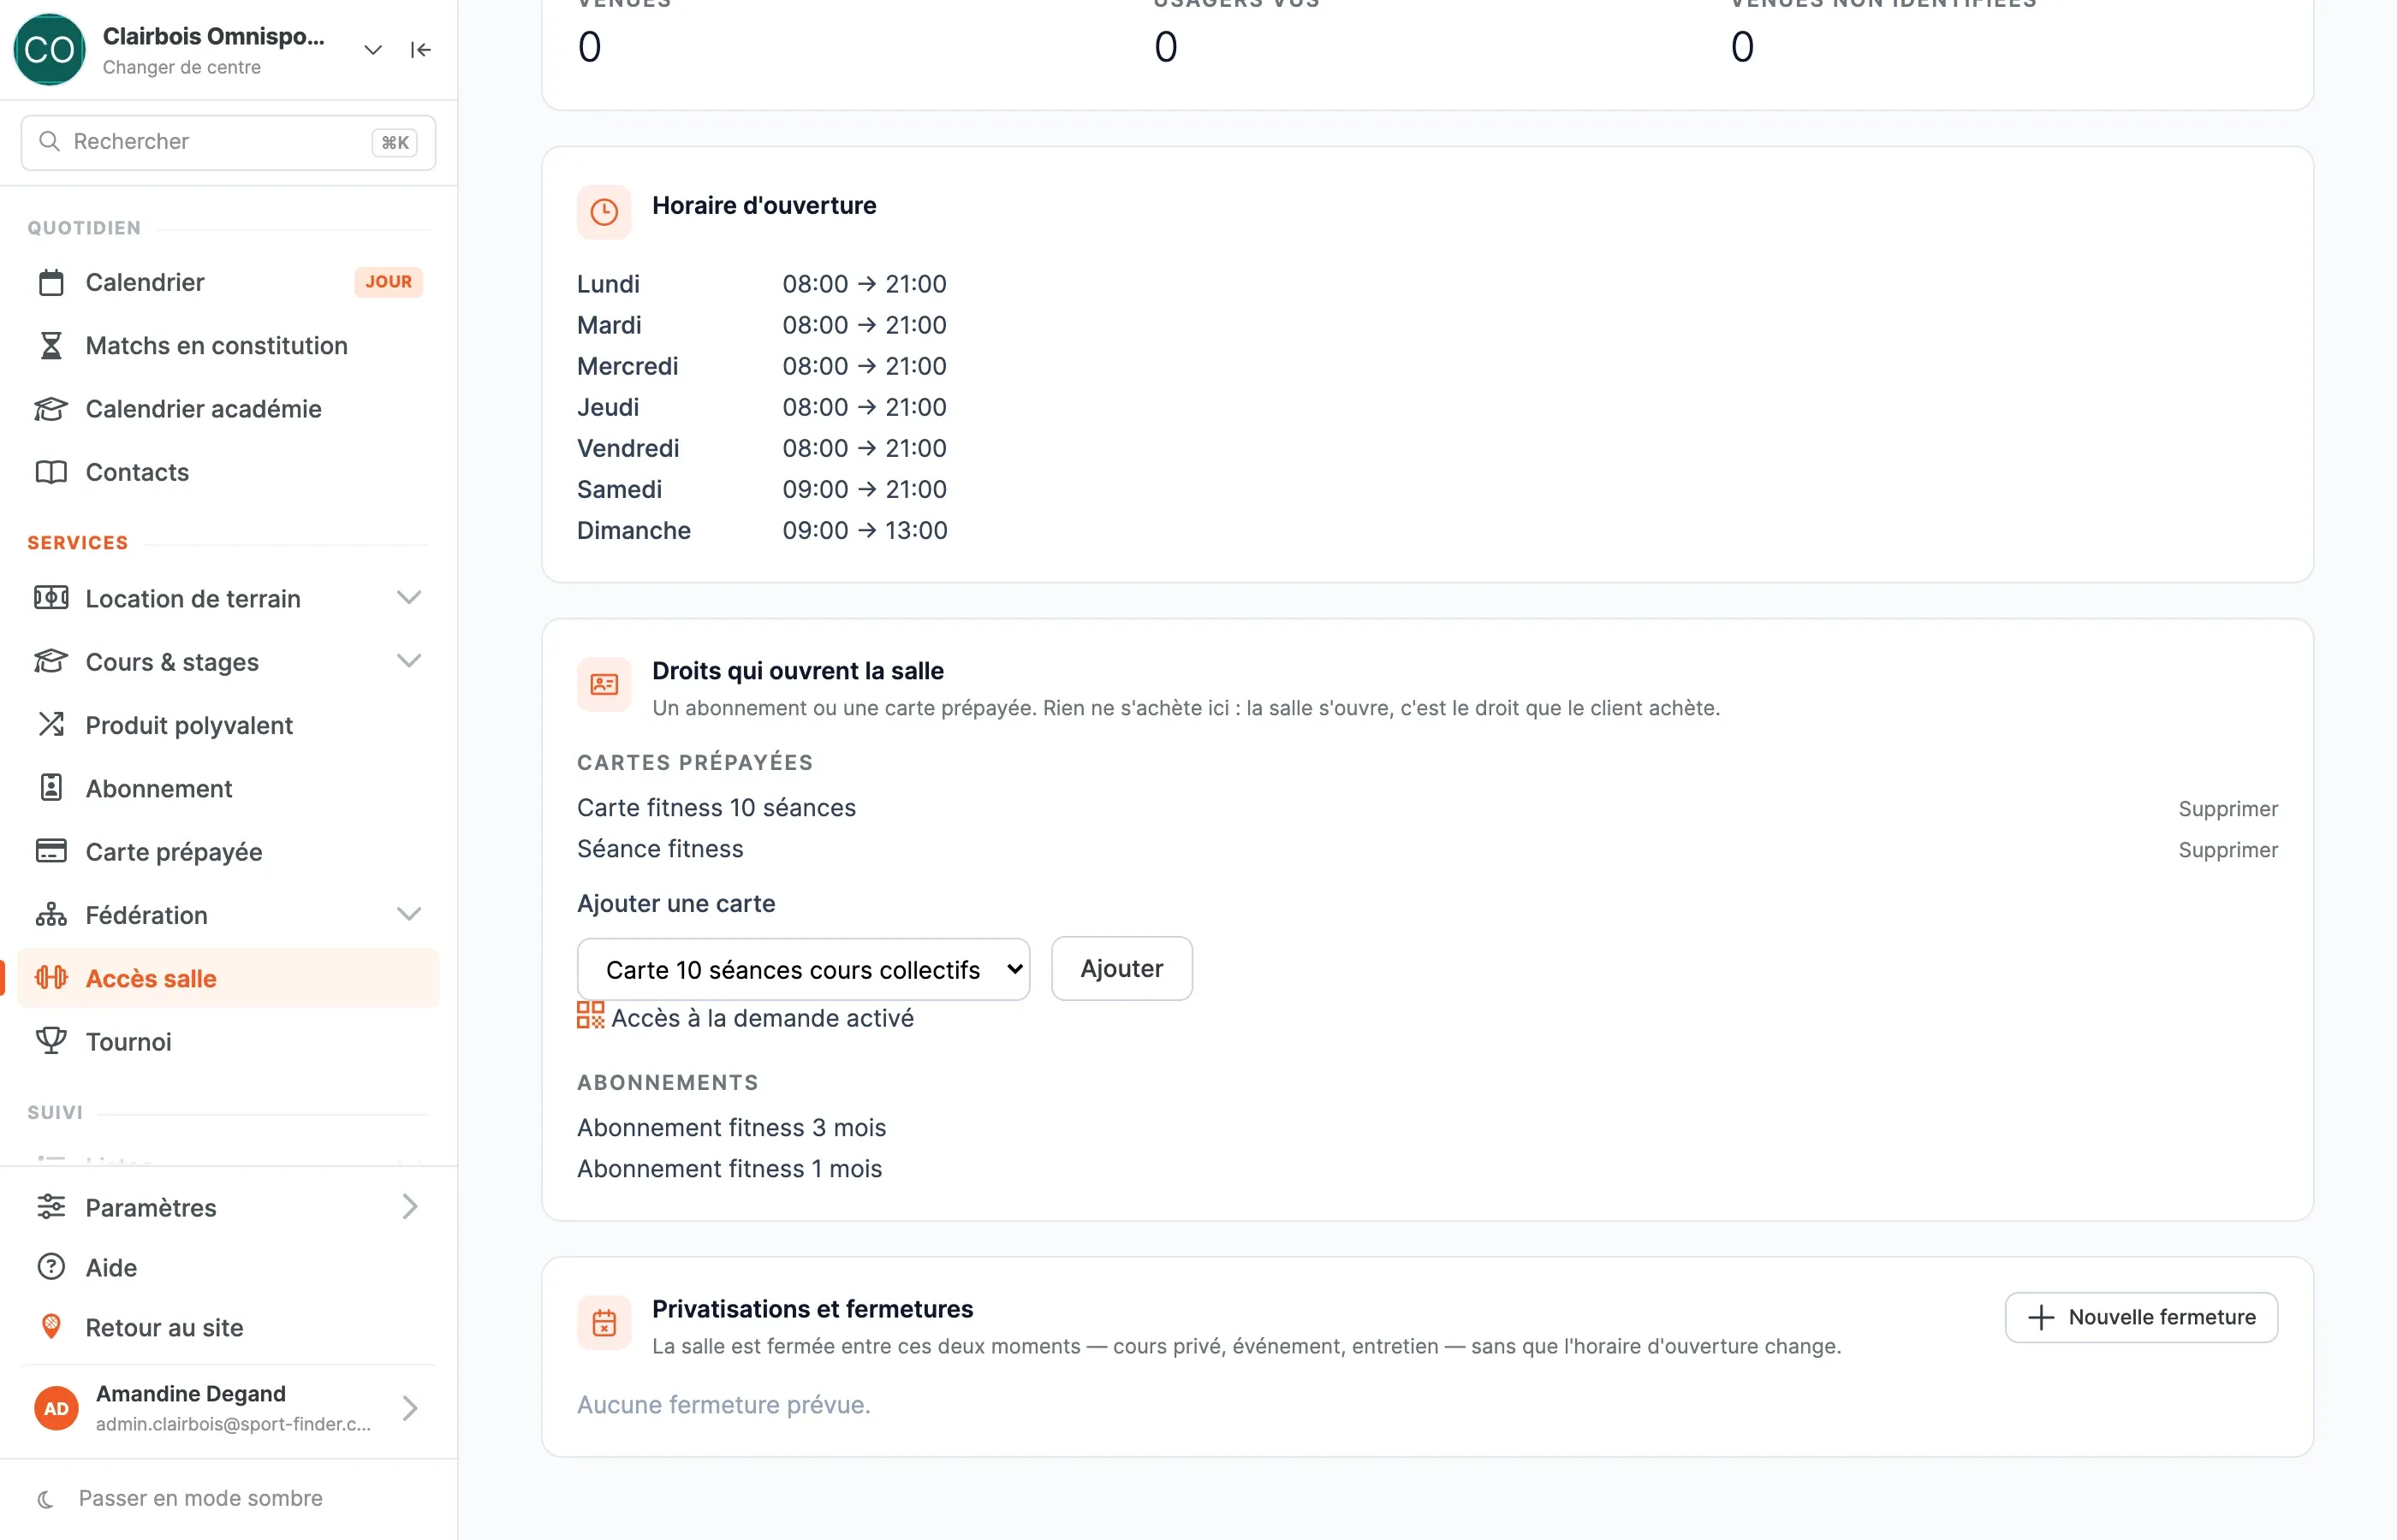The width and height of the screenshot is (2397, 1540).
Task: Open Abonnement in the sidebar
Action: [x=228, y=788]
